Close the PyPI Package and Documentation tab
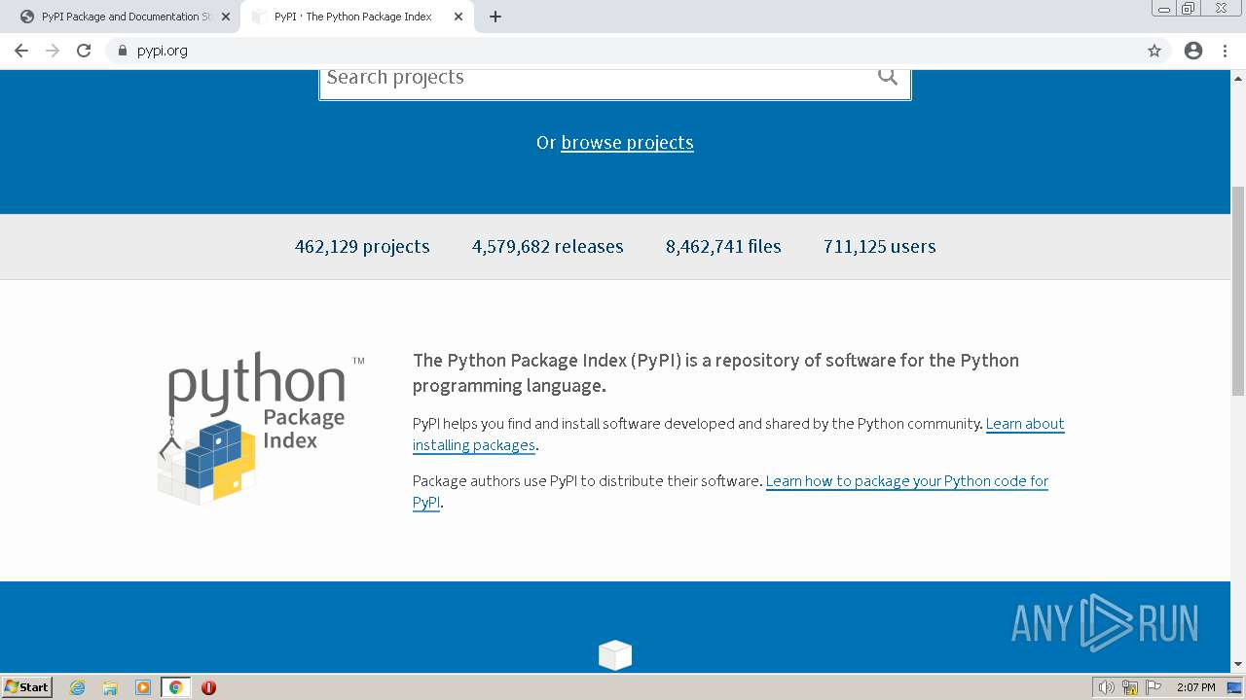The image size is (1246, 700). coord(226,17)
